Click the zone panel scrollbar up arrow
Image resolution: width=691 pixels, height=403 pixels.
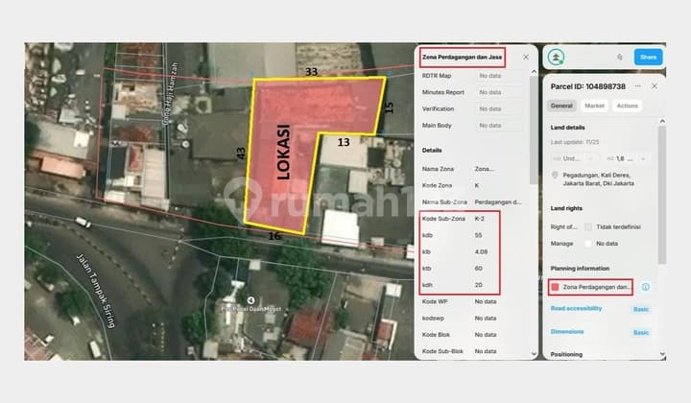[x=534, y=71]
